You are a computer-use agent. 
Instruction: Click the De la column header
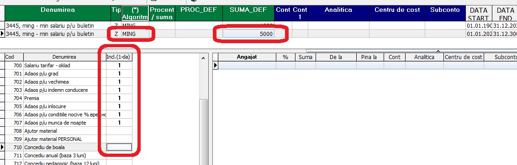(x=336, y=57)
